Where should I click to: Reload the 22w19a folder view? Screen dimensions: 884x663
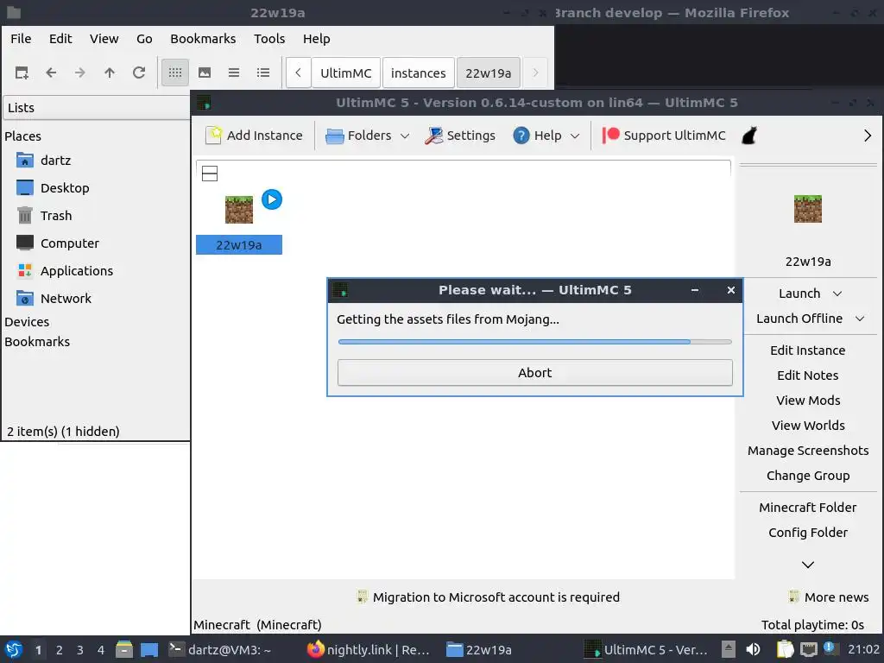[x=139, y=73]
